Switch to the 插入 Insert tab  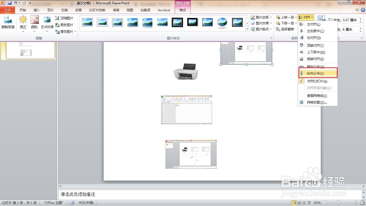[x=36, y=10]
